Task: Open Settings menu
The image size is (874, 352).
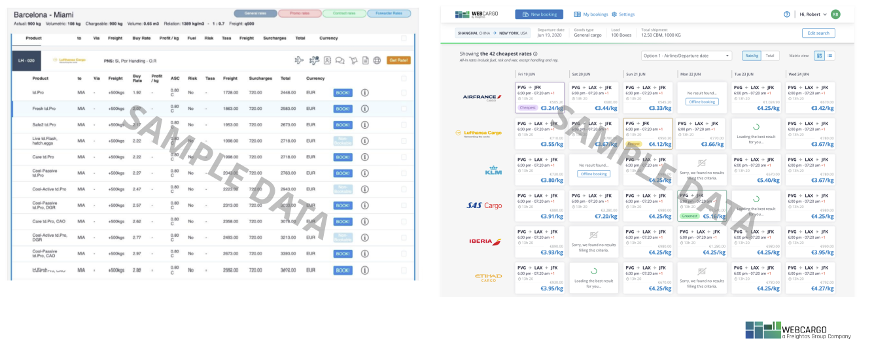Action: pos(623,14)
